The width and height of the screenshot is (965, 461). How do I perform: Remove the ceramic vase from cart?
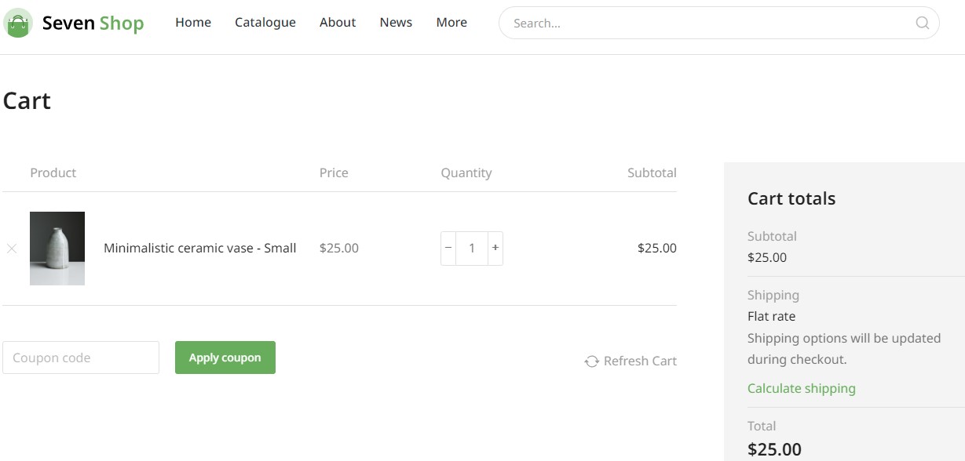click(12, 249)
